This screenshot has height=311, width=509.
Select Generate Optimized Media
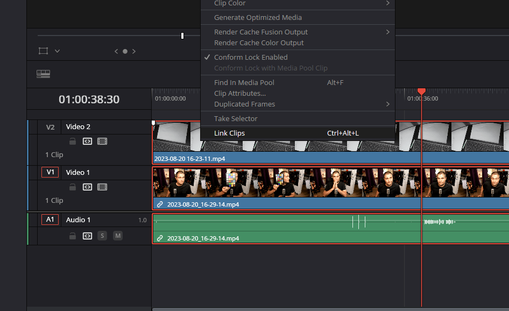click(298, 18)
